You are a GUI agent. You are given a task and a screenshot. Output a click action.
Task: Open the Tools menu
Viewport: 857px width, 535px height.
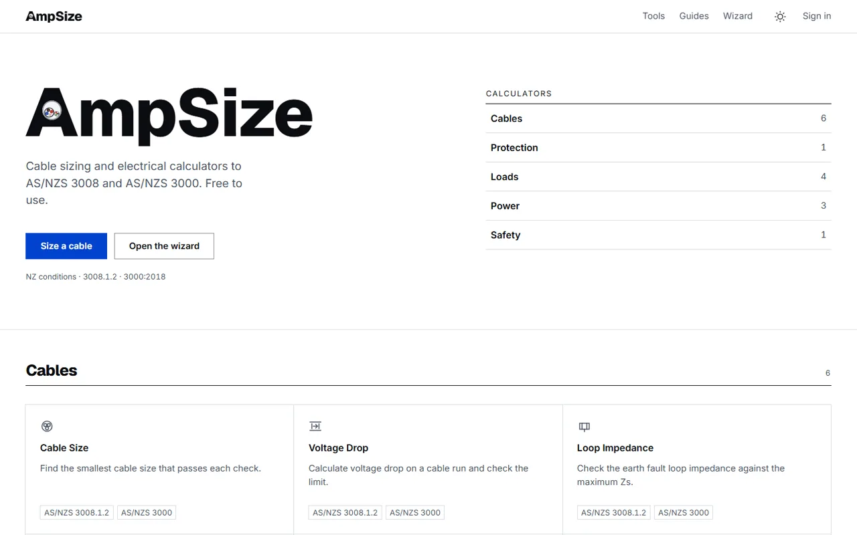coord(653,16)
